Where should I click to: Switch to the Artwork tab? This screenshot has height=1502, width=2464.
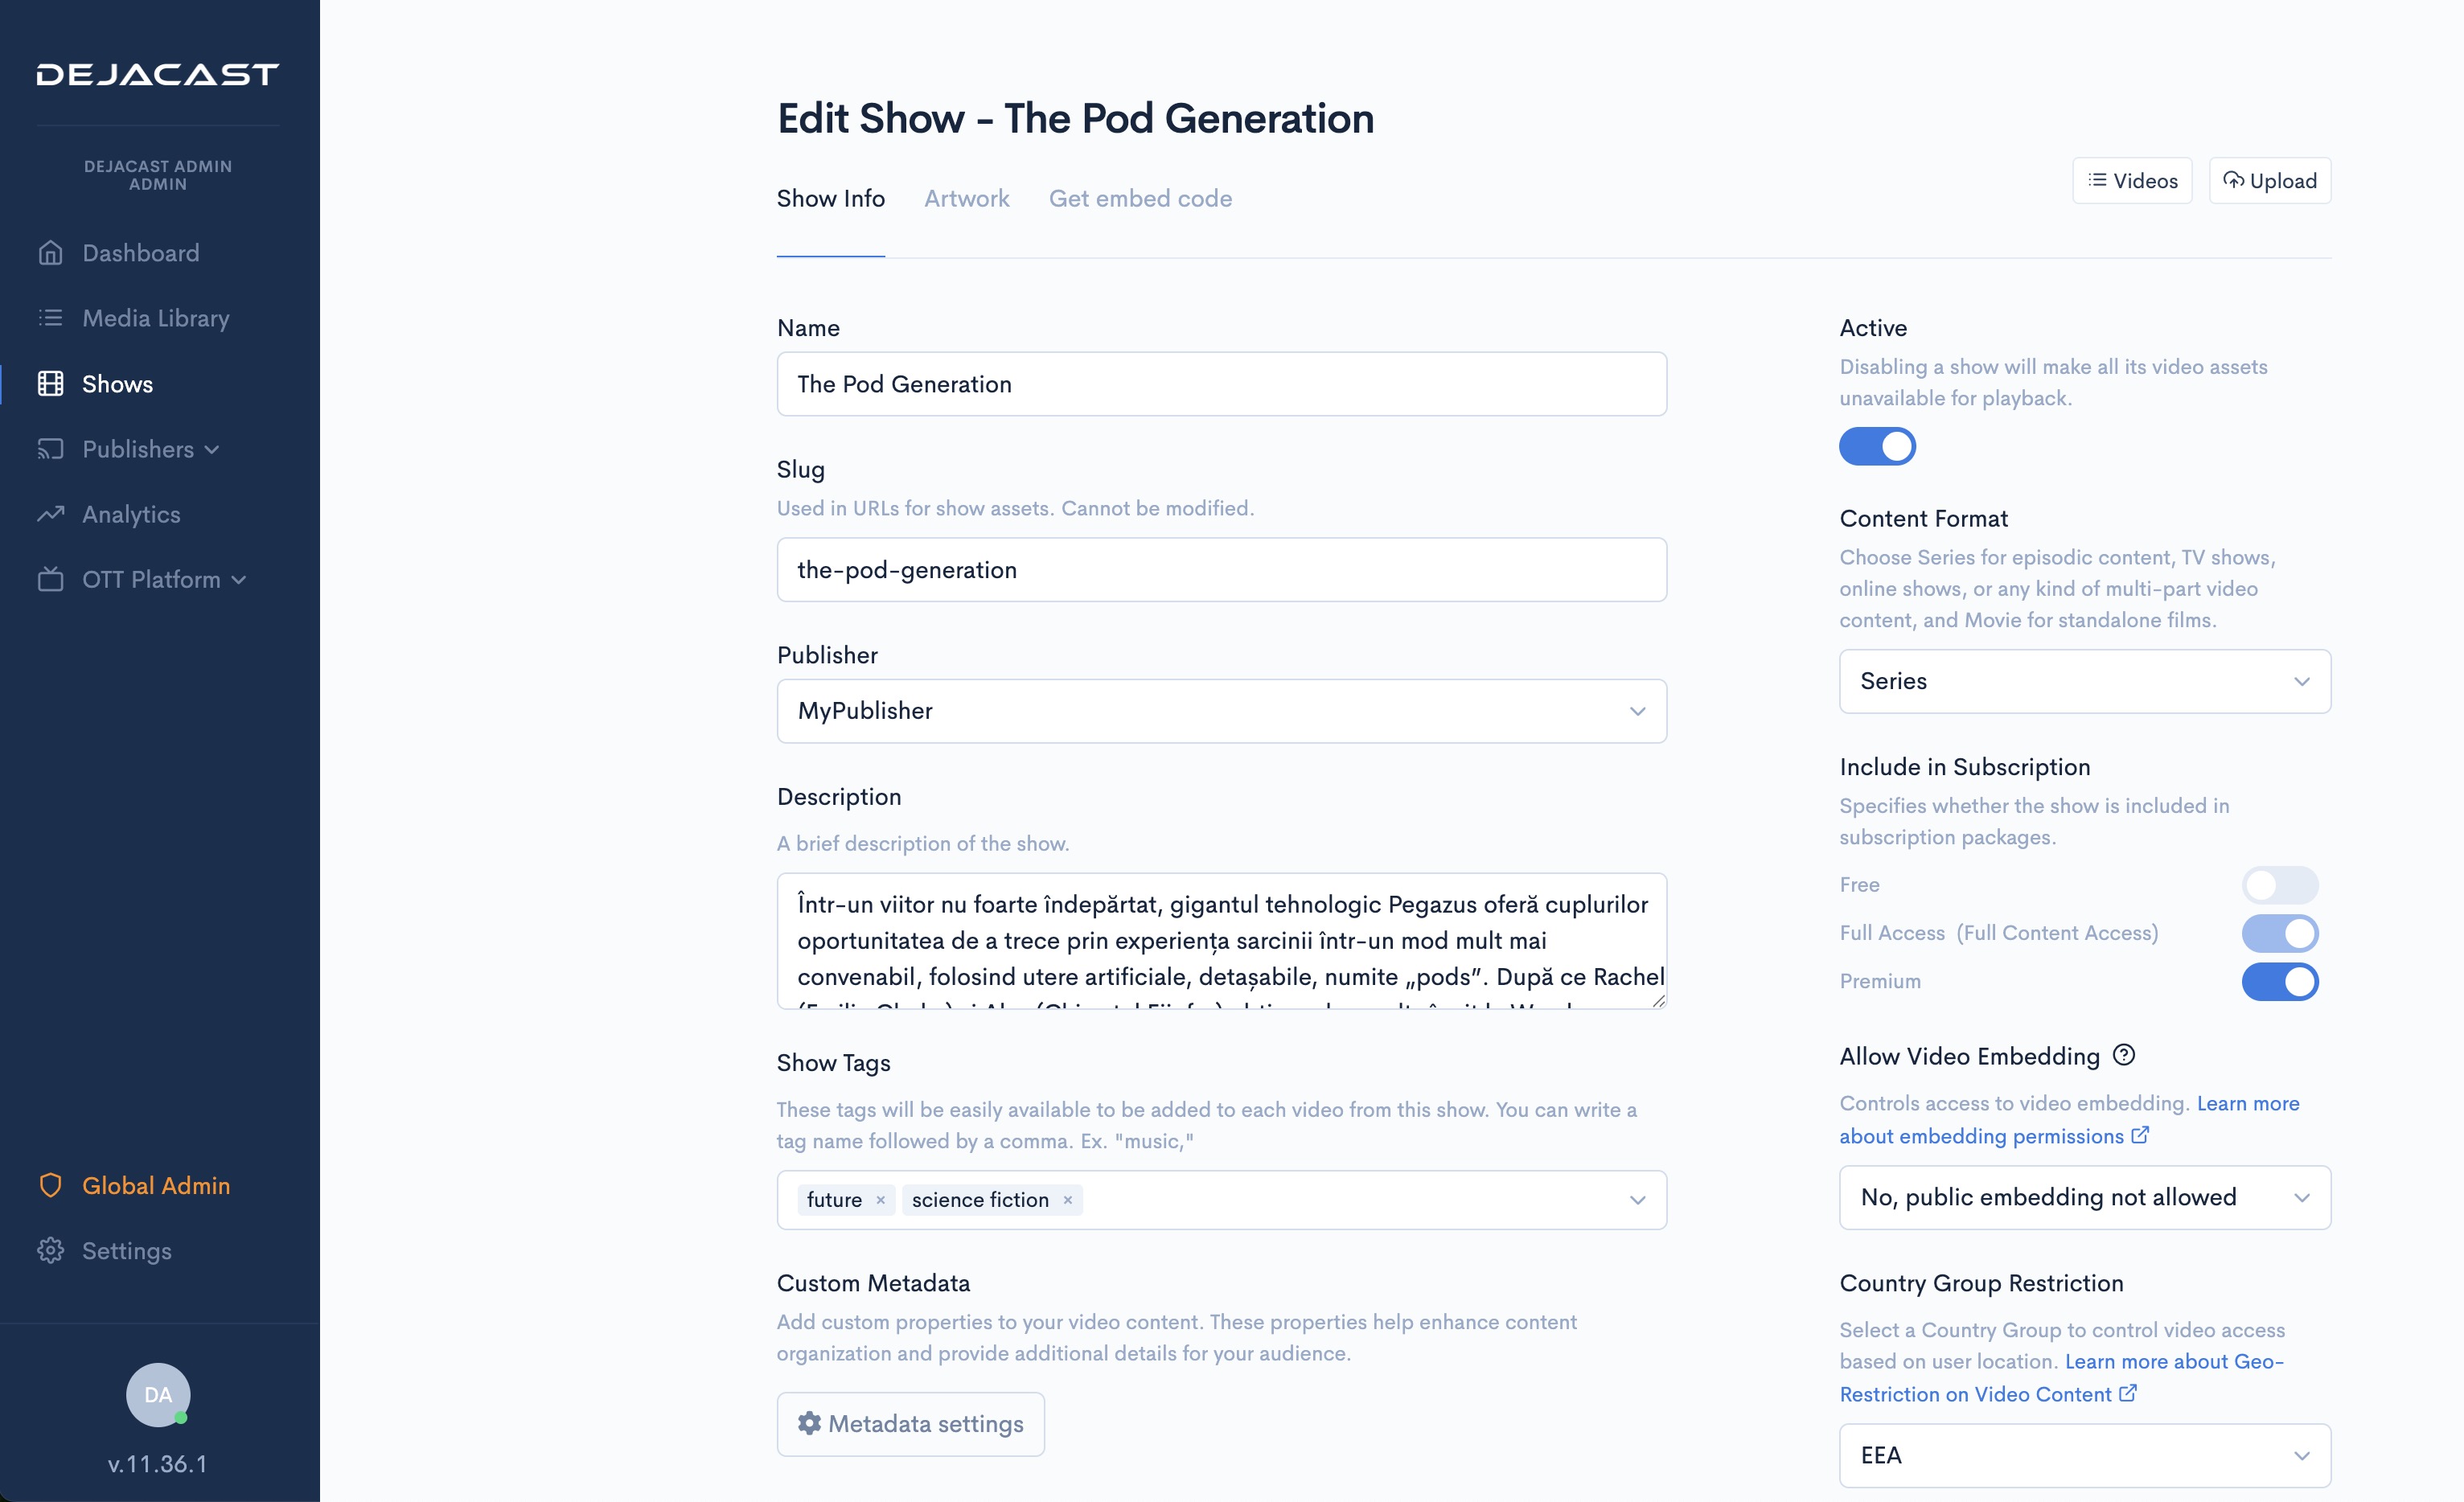tap(966, 198)
